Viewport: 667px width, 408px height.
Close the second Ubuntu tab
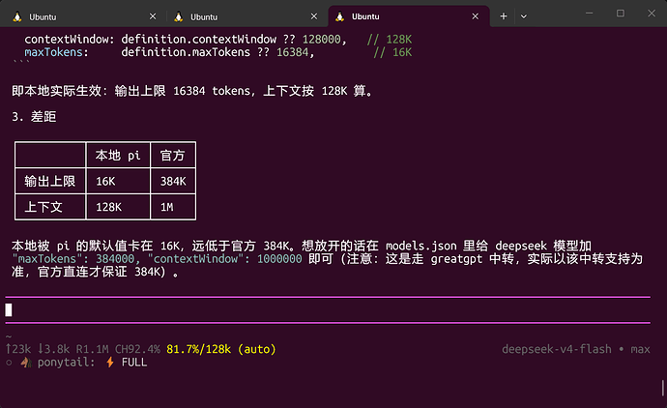click(x=314, y=16)
